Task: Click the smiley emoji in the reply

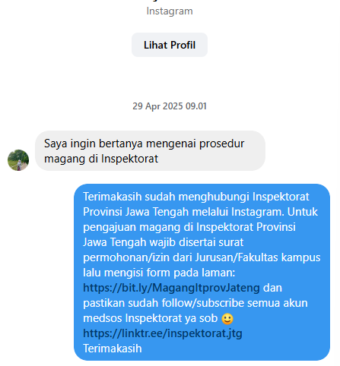Action: tap(227, 318)
